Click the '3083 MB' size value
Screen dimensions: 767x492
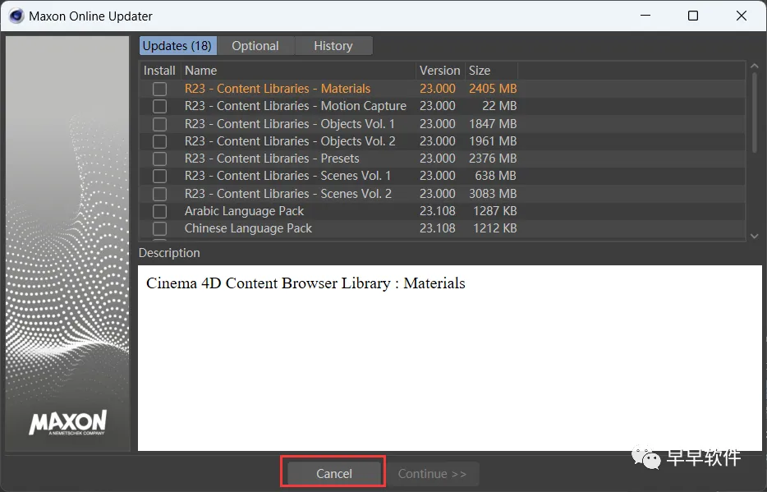493,194
